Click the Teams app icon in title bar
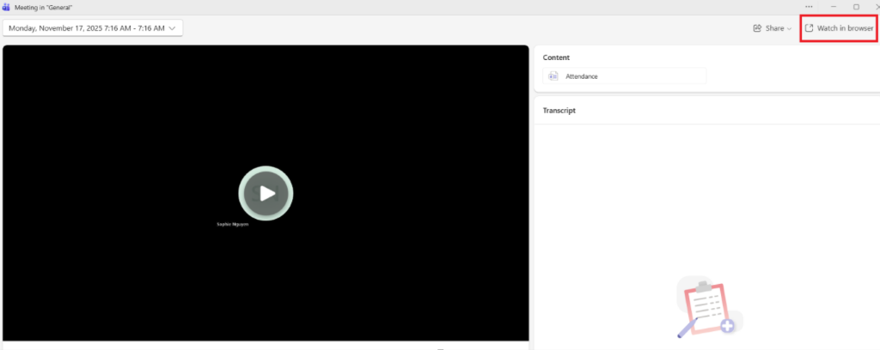Screen dimensions: 880x350 tap(6, 7)
